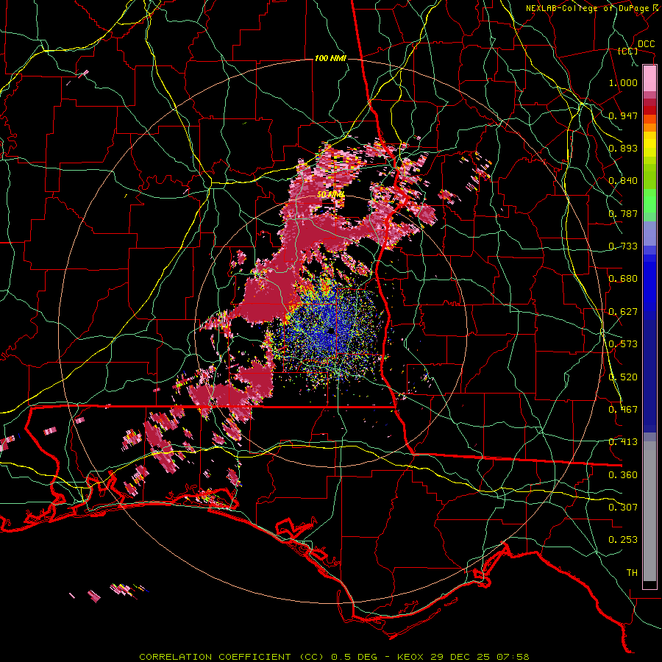Viewport: 662px width, 662px height.
Task: Click the 0.787 color scale value
Action: click(623, 213)
